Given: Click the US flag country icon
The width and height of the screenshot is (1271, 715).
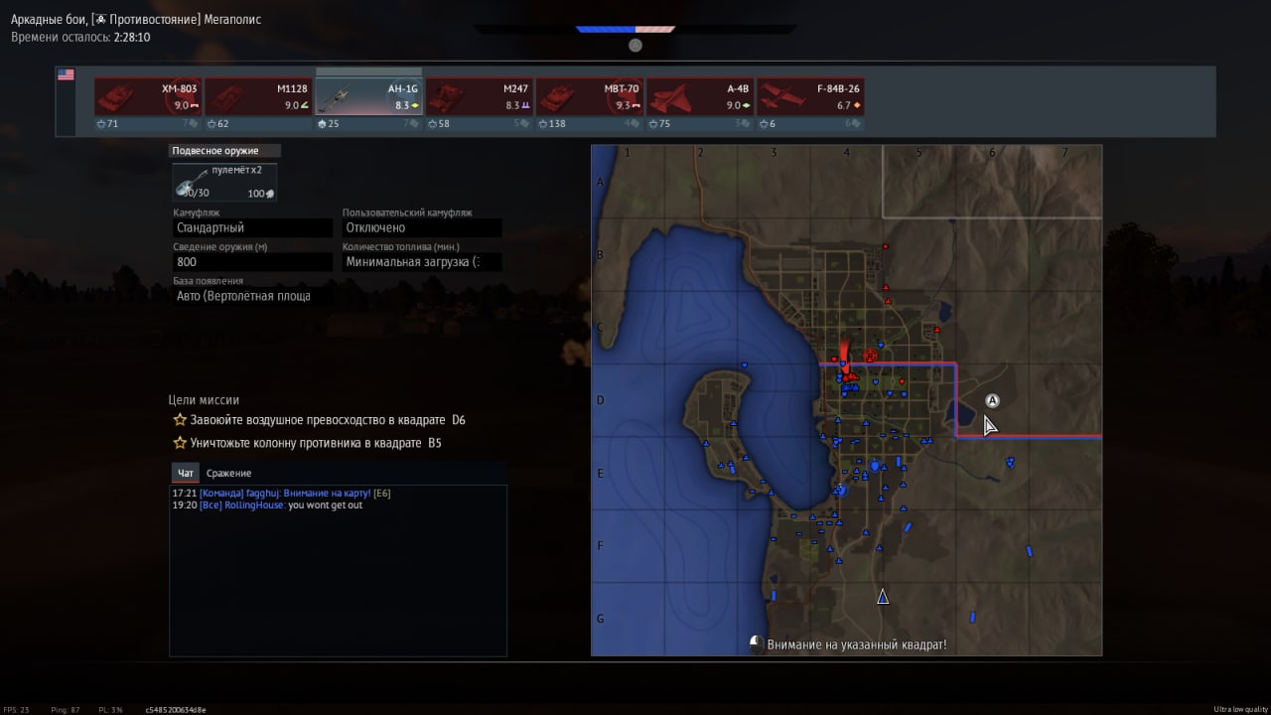Looking at the screenshot, I should click(x=66, y=74).
